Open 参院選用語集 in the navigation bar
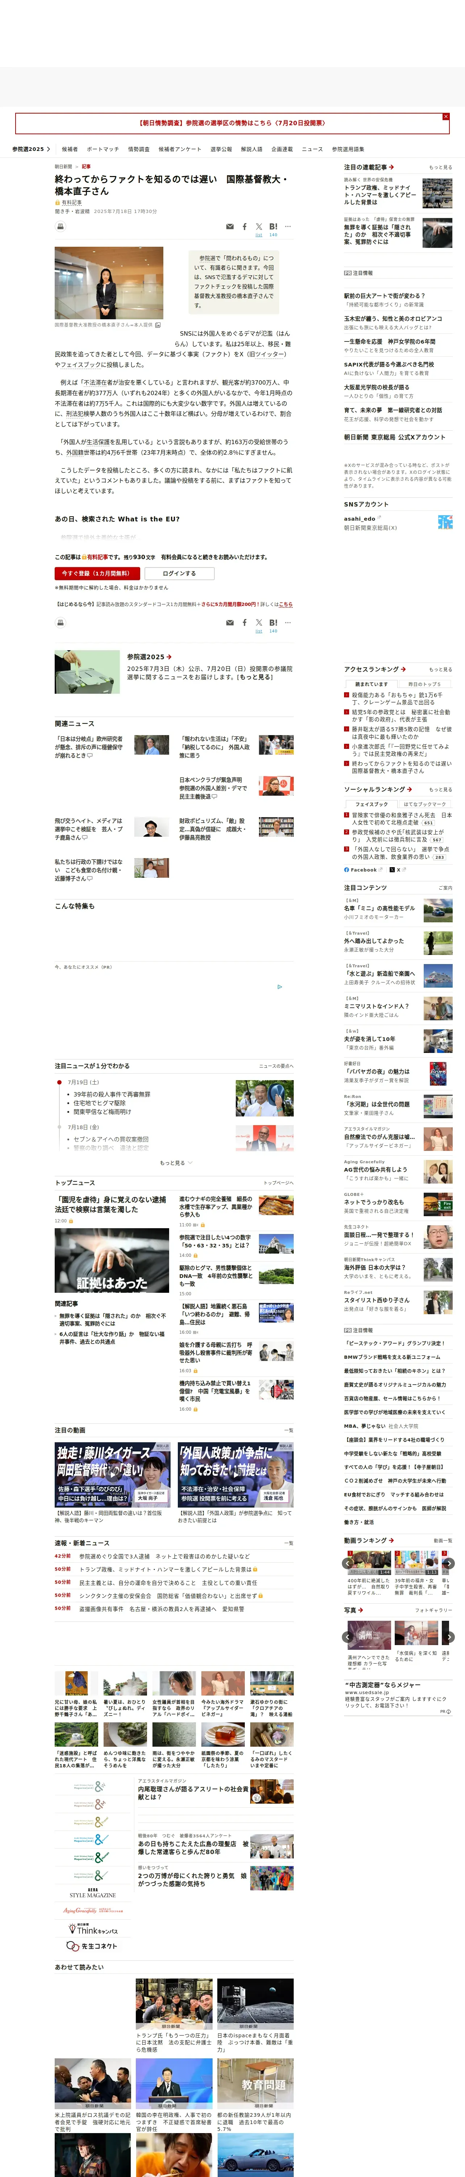The height and width of the screenshot is (2177, 465). click(348, 149)
